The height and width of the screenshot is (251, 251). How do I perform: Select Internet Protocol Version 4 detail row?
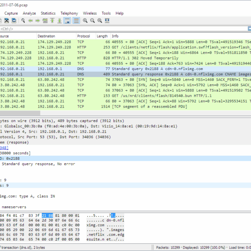coord(125,132)
